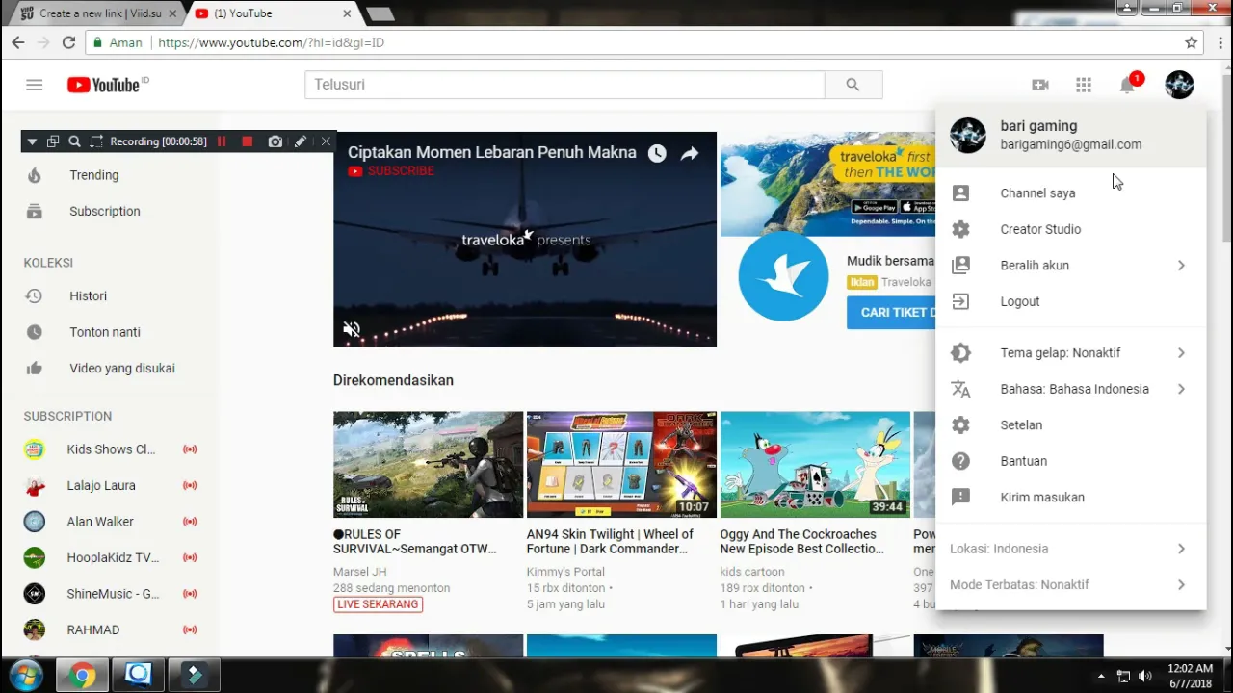Click the Mode Terbatas: Nonaktif label

click(1019, 584)
